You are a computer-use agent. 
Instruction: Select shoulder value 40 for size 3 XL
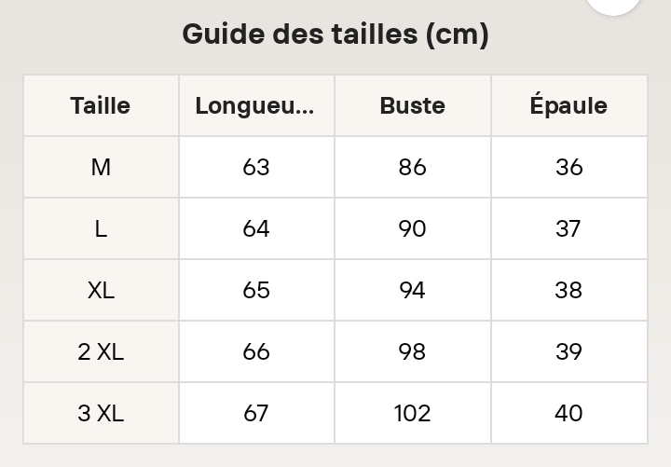[x=569, y=413]
